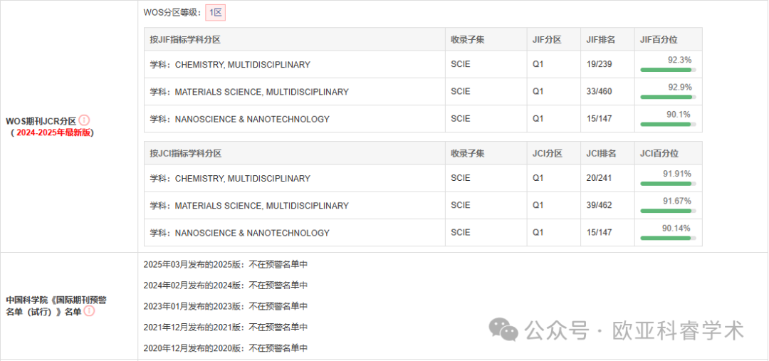Click the info icon beside 预警名单（试行）名单
The image size is (769, 361).
click(x=89, y=311)
